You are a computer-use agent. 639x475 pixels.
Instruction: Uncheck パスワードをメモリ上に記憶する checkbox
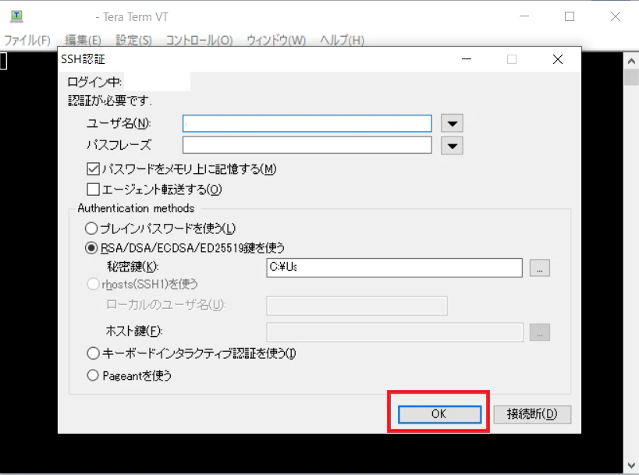coord(94,168)
